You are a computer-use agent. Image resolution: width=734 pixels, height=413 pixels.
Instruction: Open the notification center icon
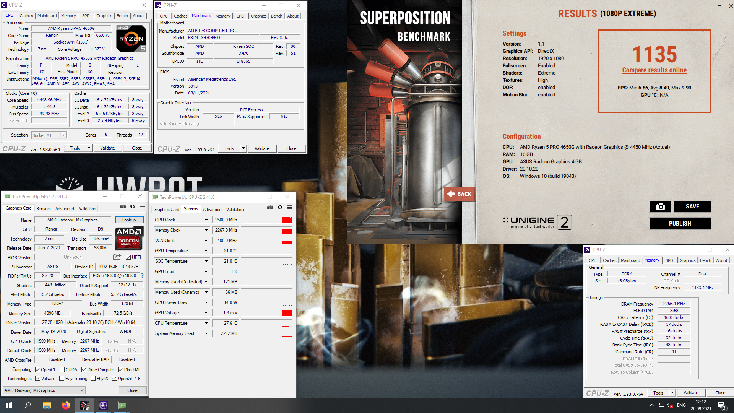[x=722, y=405]
